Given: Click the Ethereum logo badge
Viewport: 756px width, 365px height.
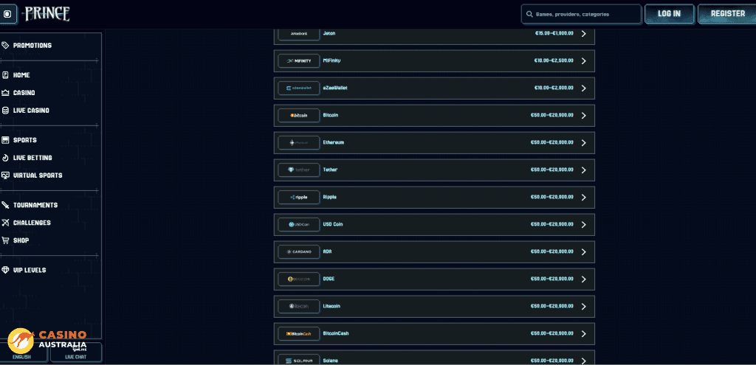Looking at the screenshot, I should coord(299,143).
